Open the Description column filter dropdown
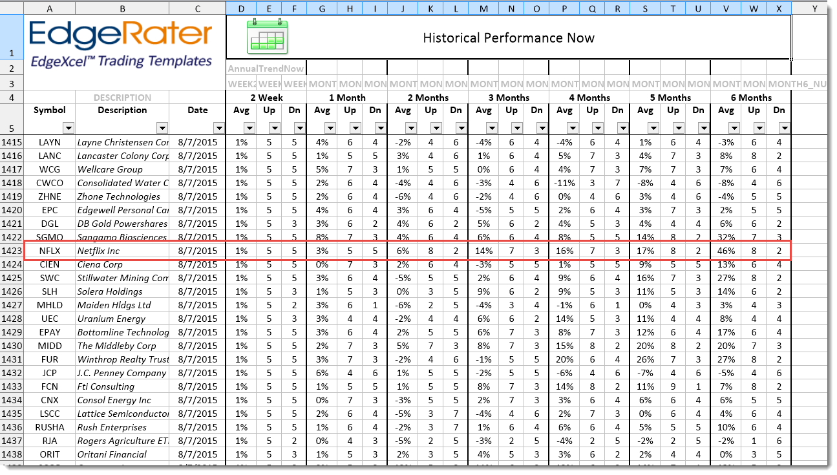 point(162,128)
